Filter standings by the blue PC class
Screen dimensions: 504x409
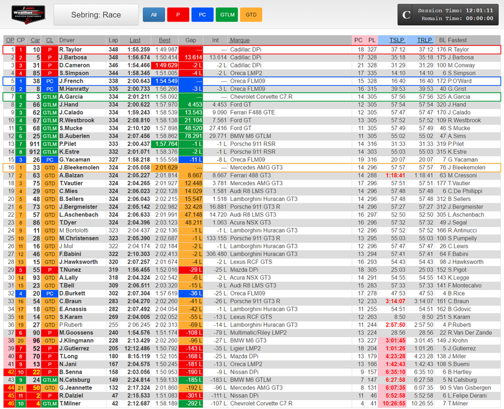pos(202,14)
